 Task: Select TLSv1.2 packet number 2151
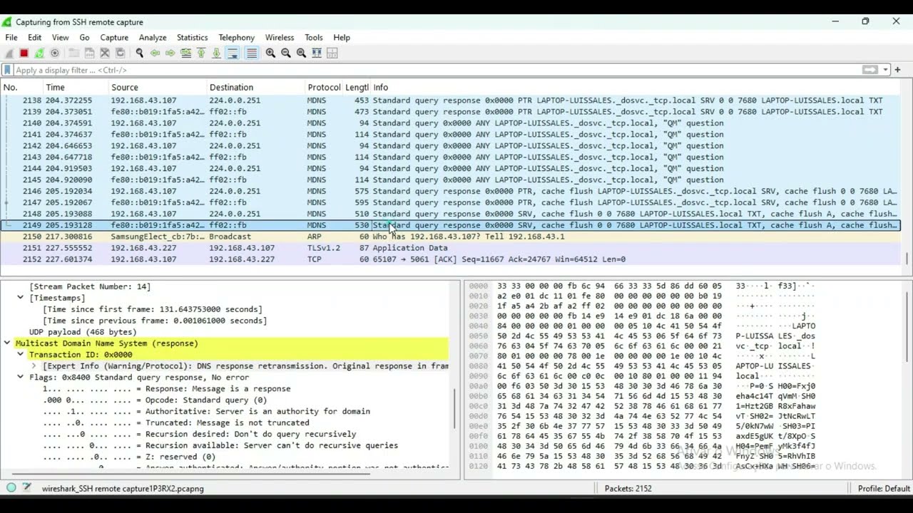[x=451, y=248]
